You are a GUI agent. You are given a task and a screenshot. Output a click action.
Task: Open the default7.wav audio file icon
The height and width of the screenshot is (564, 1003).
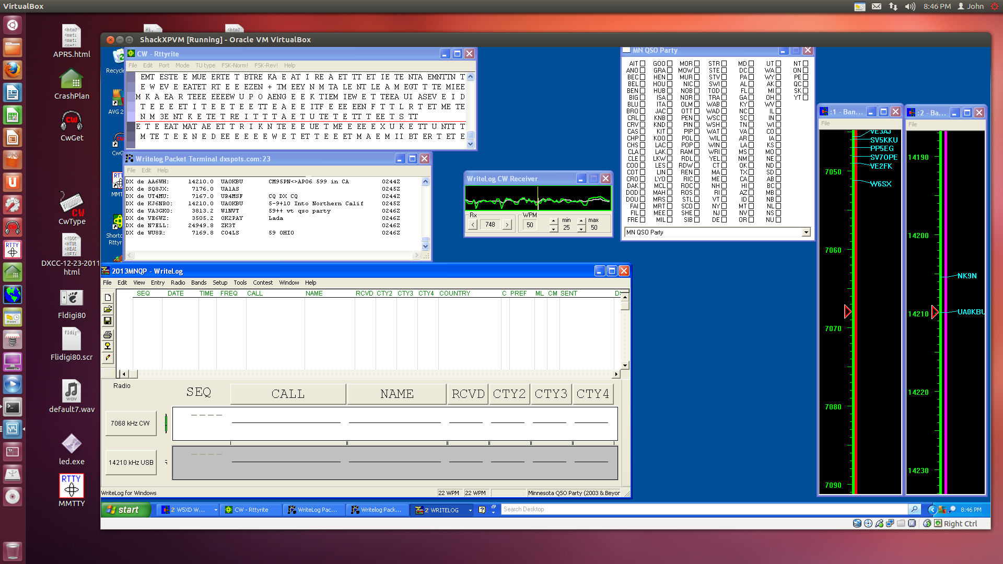(x=72, y=397)
